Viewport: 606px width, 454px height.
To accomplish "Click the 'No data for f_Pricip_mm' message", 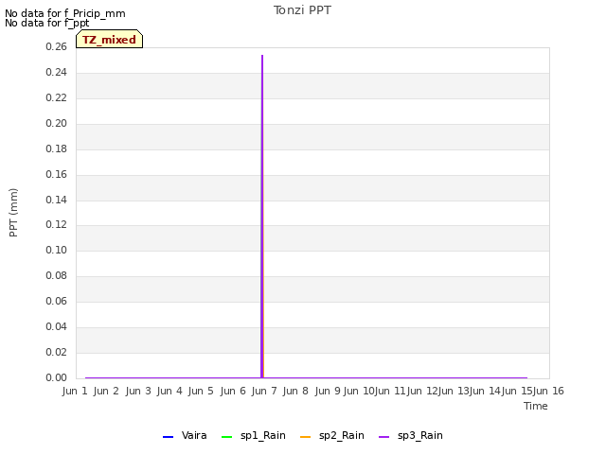I will (65, 13).
